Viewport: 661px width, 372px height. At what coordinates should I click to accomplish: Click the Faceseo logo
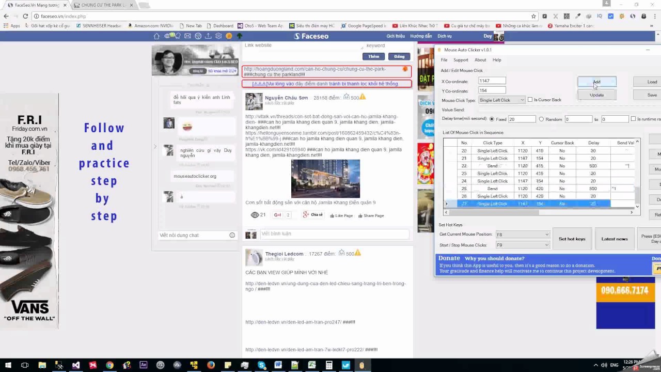pos(311,36)
